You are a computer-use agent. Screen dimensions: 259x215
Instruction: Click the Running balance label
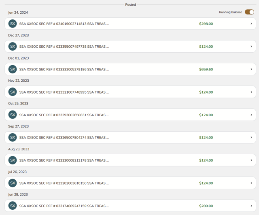230,12
